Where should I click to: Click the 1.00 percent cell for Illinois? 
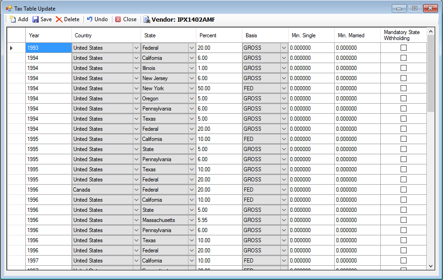[219, 68]
